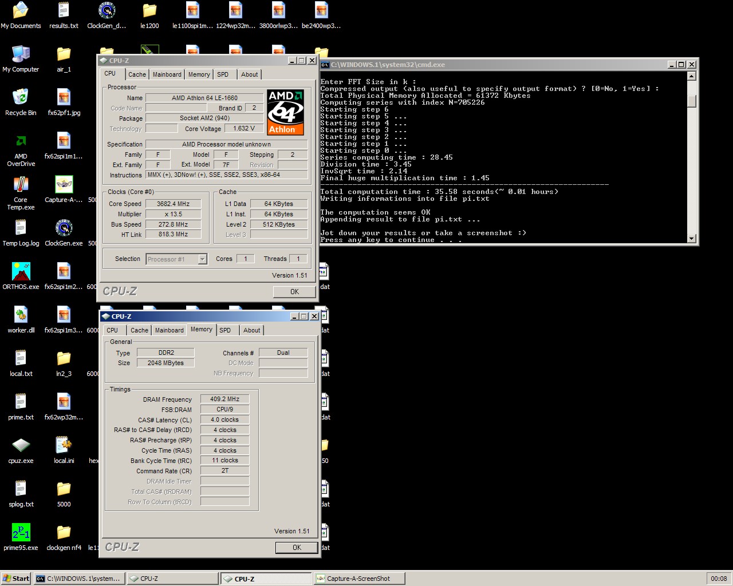The width and height of the screenshot is (733, 586).
Task: Click the memory Size value 2048 MBytes
Action: (x=165, y=363)
